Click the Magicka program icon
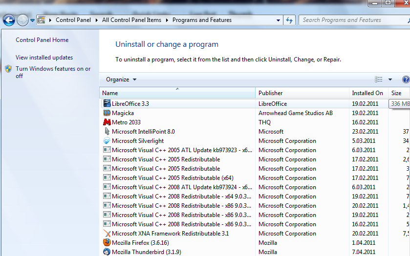The image size is (410, 256). (107, 113)
